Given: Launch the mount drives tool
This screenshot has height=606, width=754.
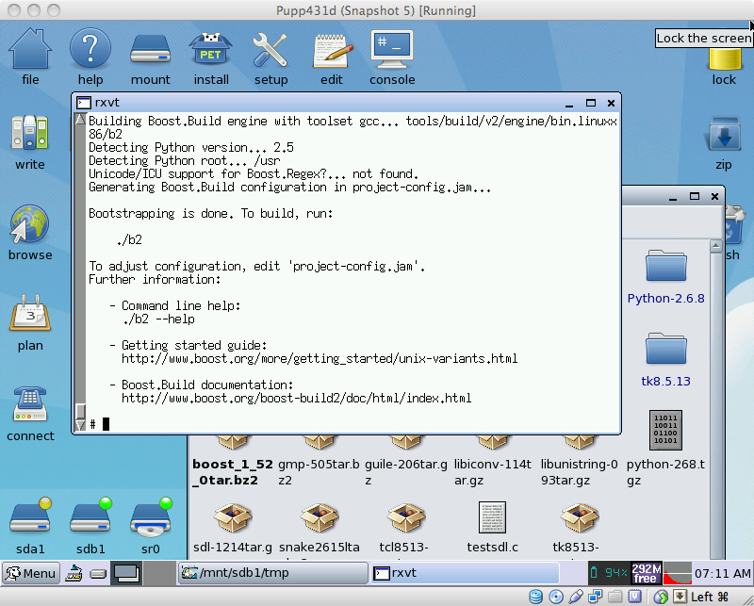Looking at the screenshot, I should click(x=150, y=55).
